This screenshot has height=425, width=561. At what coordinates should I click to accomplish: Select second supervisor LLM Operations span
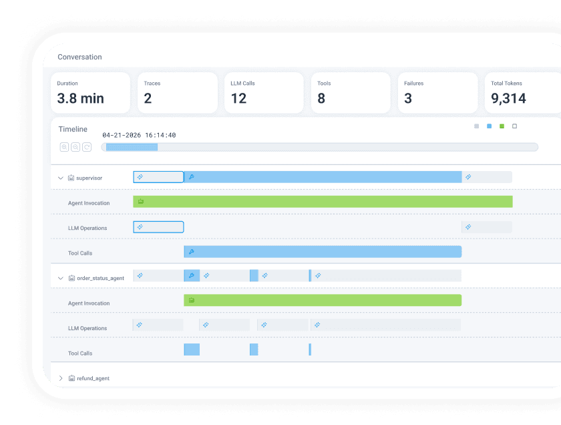(x=487, y=227)
